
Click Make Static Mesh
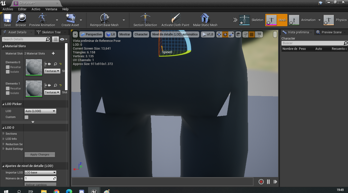tap(205, 20)
